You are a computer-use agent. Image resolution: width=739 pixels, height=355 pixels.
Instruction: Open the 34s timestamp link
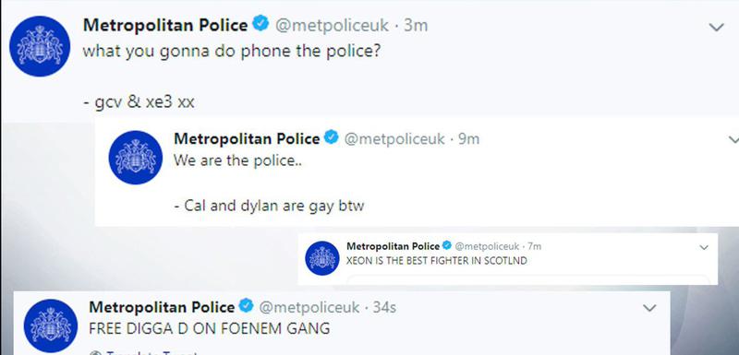pos(384,307)
